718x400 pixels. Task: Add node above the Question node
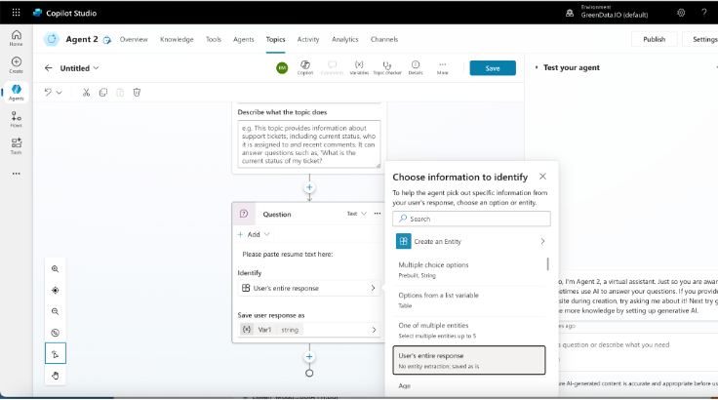pyautogui.click(x=309, y=187)
